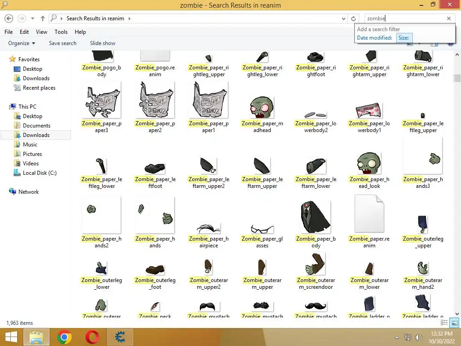This screenshot has height=346, width=461.
Task: Open Desktop under Favorites
Action: point(32,69)
